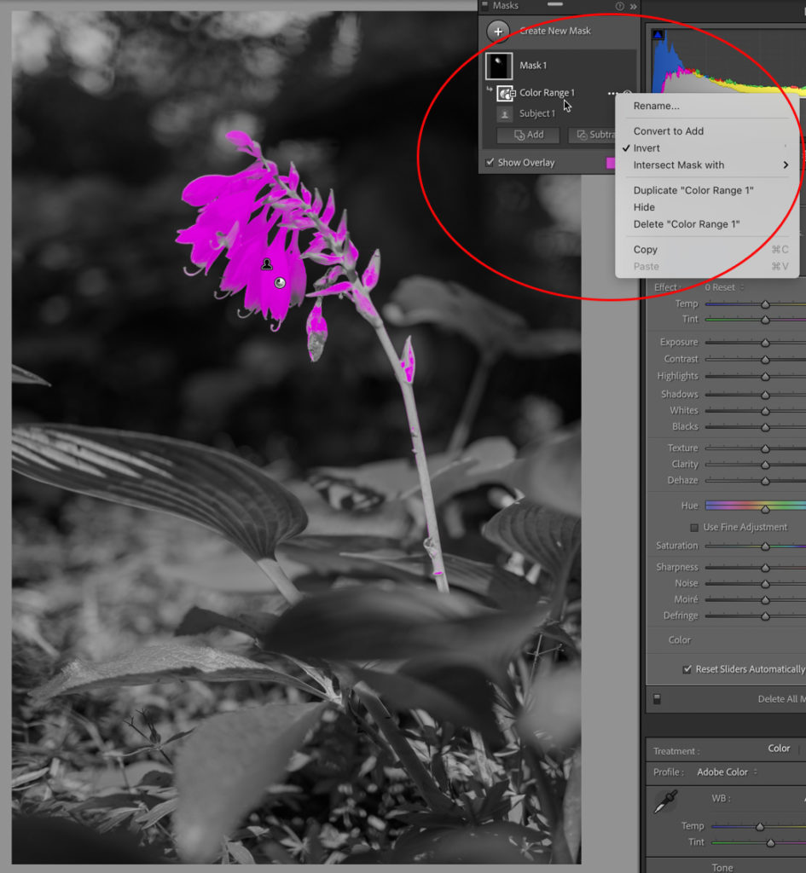The height and width of the screenshot is (873, 806).
Task: Collapse Masks panel with double-arrow icon
Action: coord(634,7)
